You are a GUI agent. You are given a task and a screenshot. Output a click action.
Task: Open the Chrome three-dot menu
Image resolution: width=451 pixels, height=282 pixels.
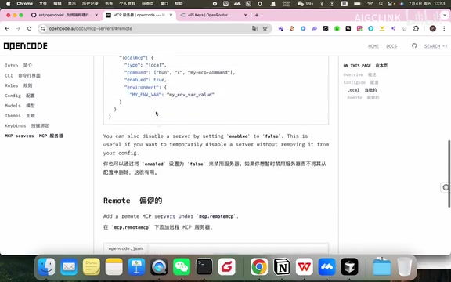444,28
